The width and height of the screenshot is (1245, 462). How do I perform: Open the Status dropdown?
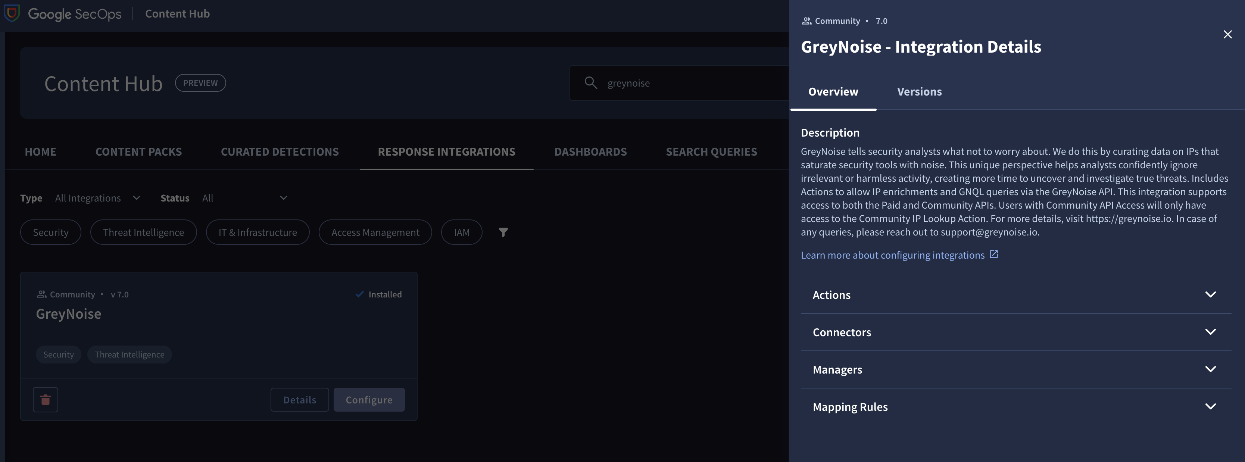244,198
